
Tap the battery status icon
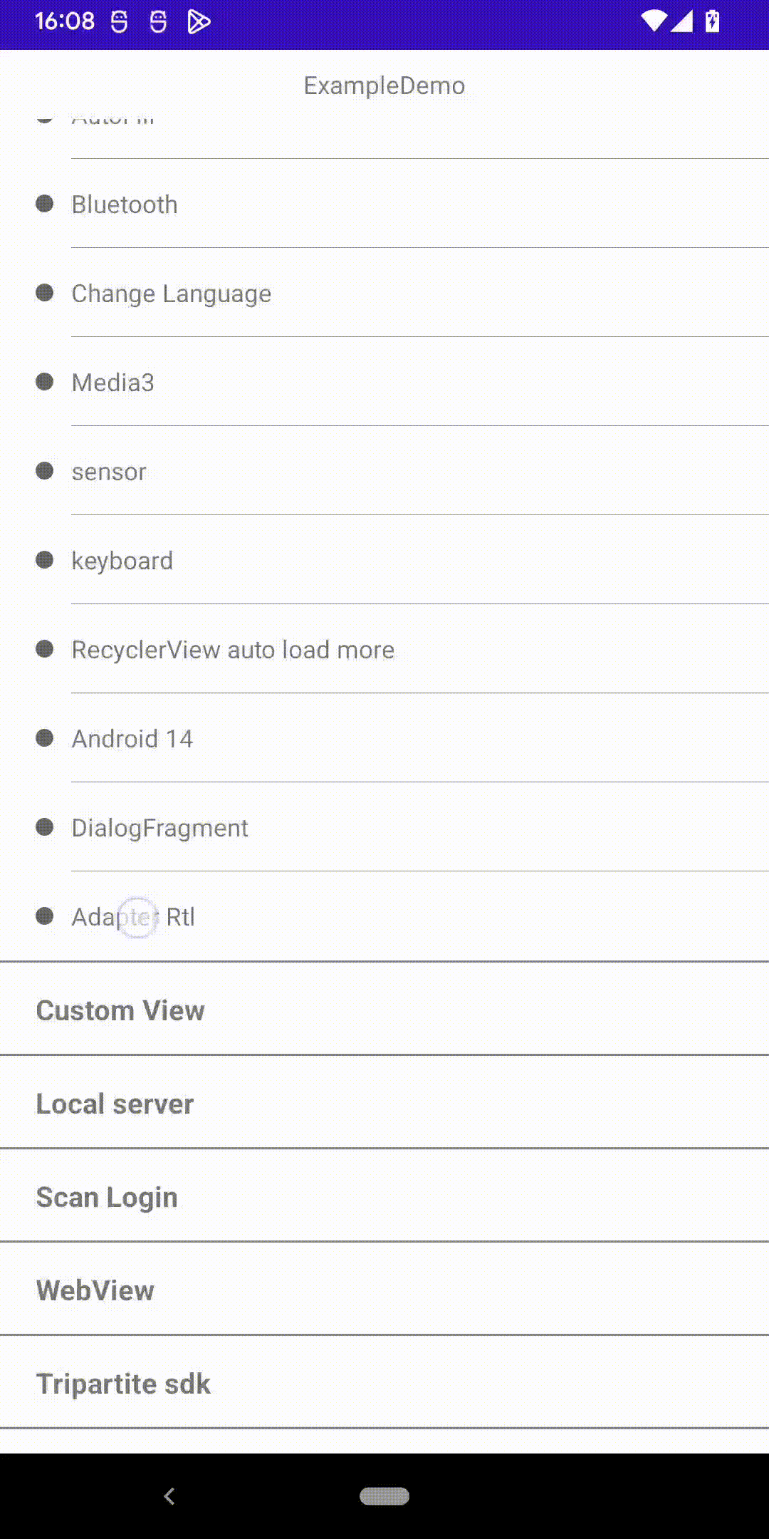(712, 21)
